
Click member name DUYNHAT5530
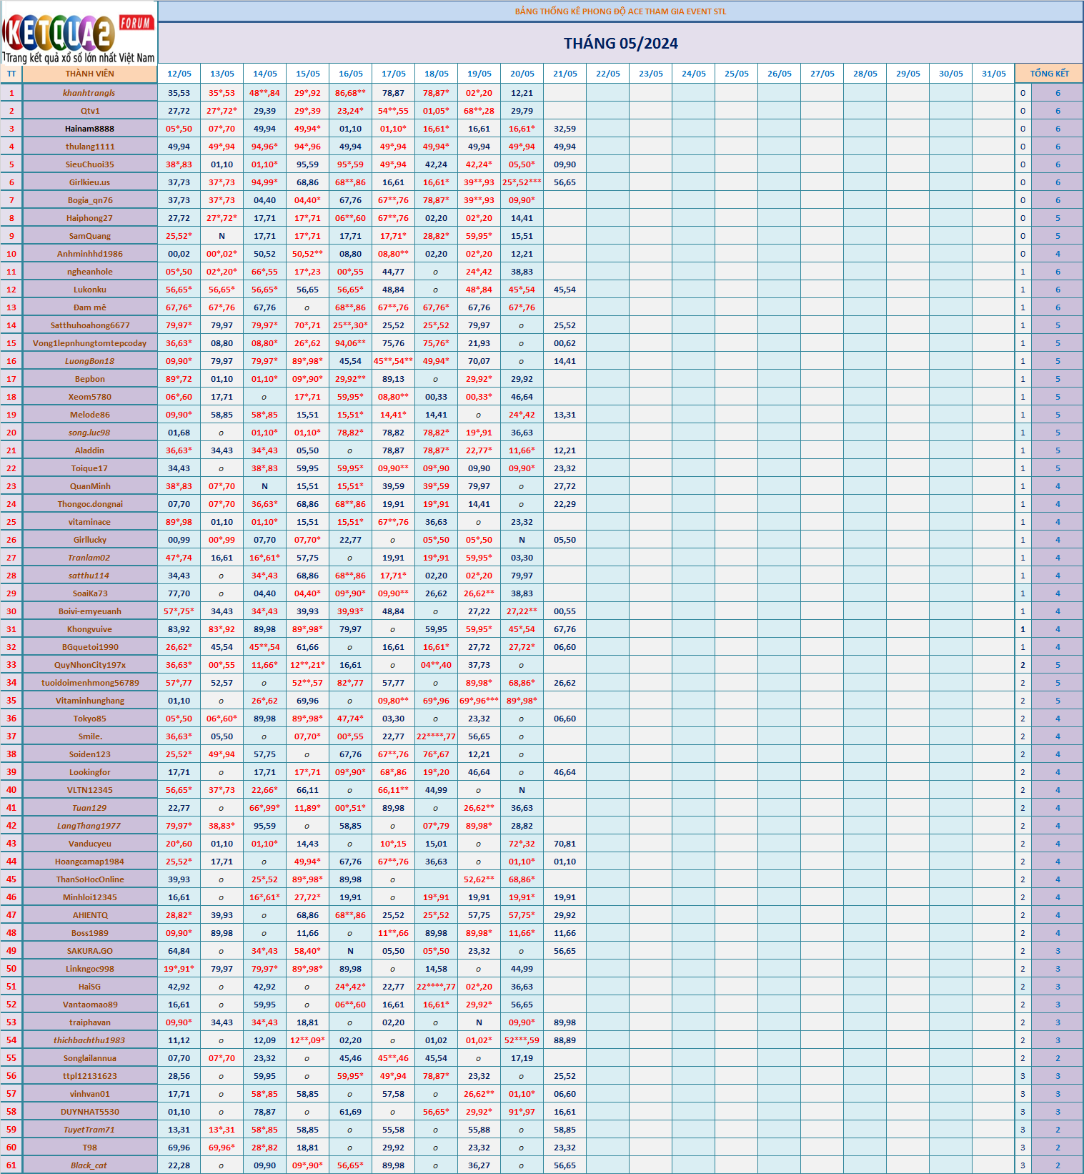point(89,1112)
